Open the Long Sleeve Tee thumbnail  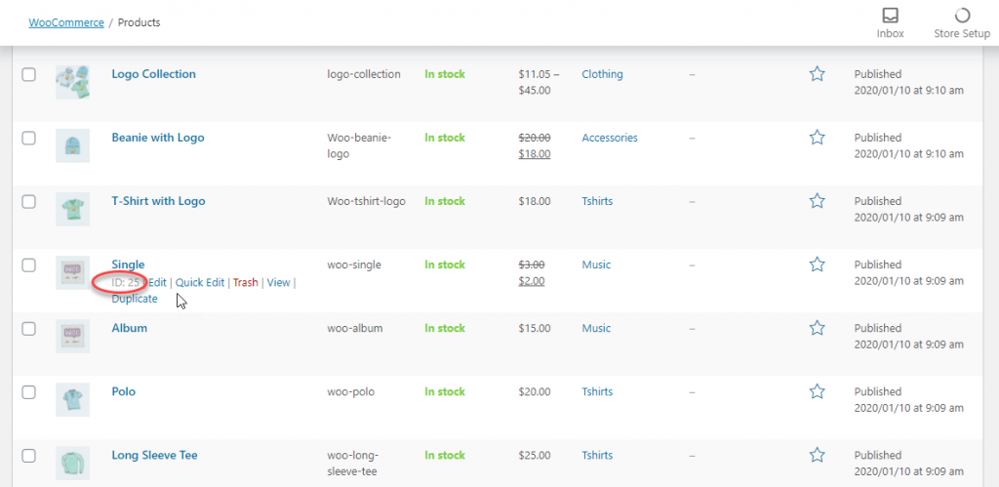(x=72, y=463)
